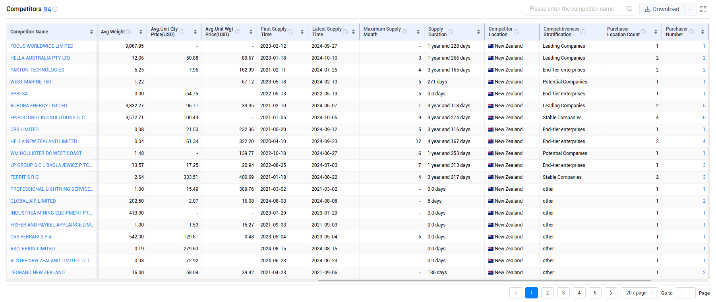Open CVS FERRARI S P A link
Screen dimensions: 716x302
[31, 237]
